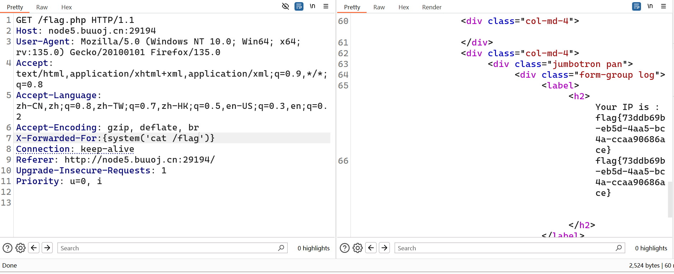This screenshot has width=674, height=274.
Task: Click response '0 highlights' label
Action: point(651,248)
